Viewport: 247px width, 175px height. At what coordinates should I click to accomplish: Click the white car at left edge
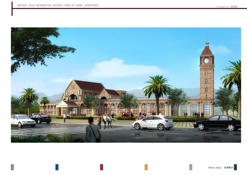click(22, 120)
